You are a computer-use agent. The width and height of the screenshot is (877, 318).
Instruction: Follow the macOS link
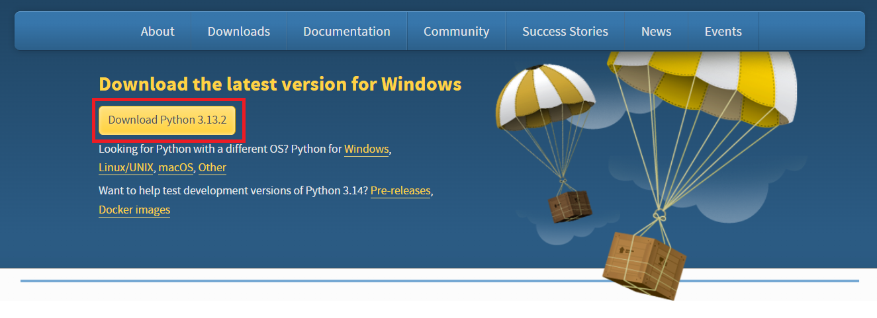[176, 168]
